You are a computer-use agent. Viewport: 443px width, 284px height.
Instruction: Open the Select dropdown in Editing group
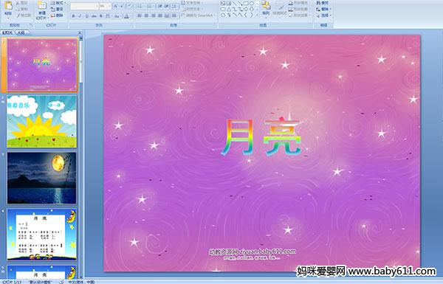323,15
